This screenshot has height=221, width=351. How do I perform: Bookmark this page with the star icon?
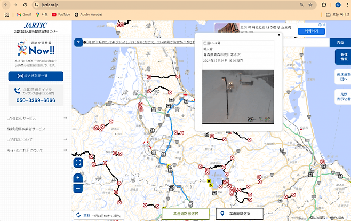click(310, 5)
